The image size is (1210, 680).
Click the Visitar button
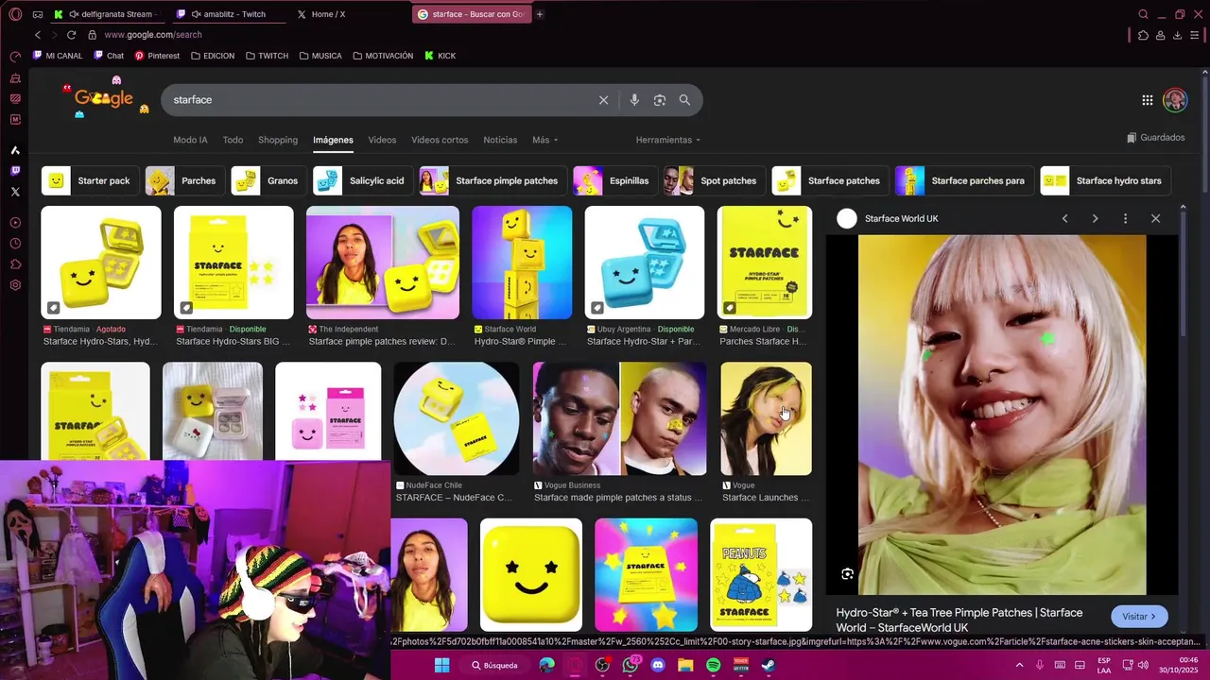click(1139, 617)
